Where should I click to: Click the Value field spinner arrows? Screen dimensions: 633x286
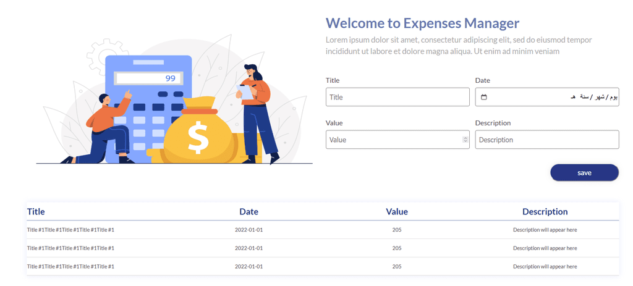(465, 140)
